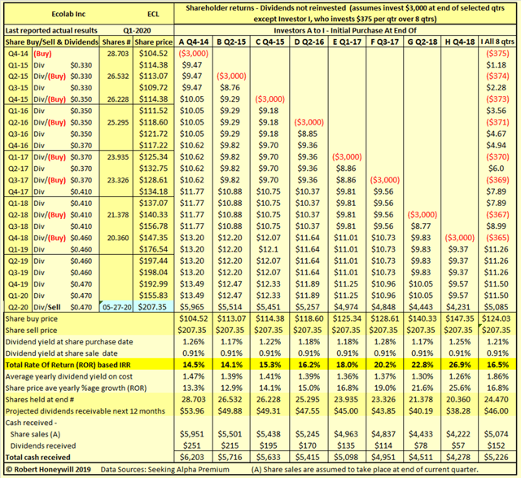
Task: Select the 'A Q4-14' investor column header
Action: coord(194,42)
